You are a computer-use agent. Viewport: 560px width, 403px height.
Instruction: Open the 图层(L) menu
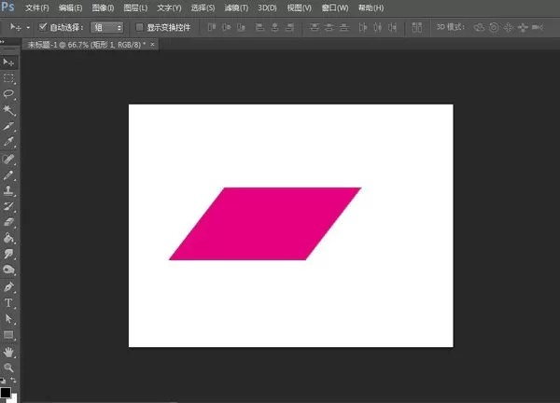point(135,7)
